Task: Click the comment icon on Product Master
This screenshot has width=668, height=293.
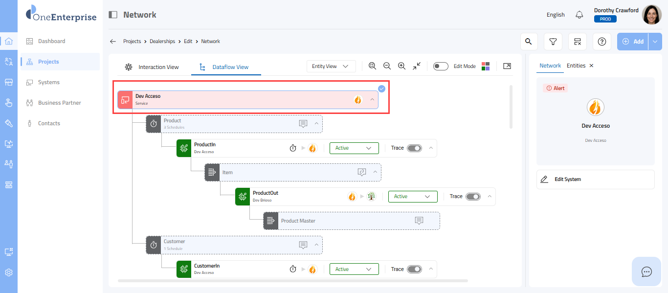Action: pos(419,221)
